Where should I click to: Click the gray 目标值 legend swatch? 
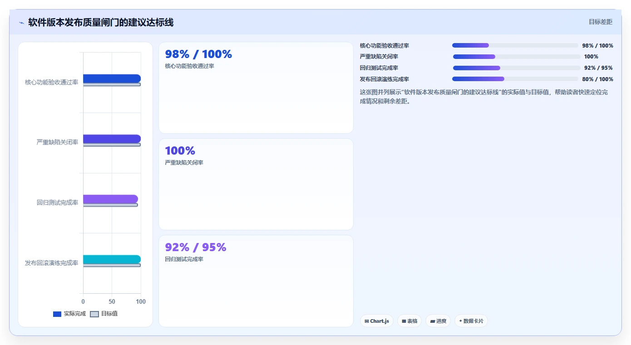pos(94,314)
